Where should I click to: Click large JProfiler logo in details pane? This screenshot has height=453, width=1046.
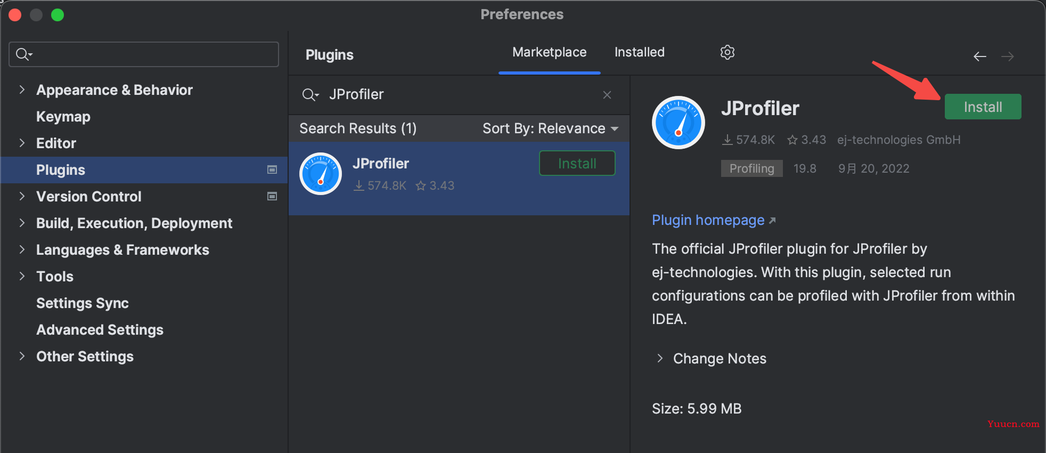[x=679, y=123]
